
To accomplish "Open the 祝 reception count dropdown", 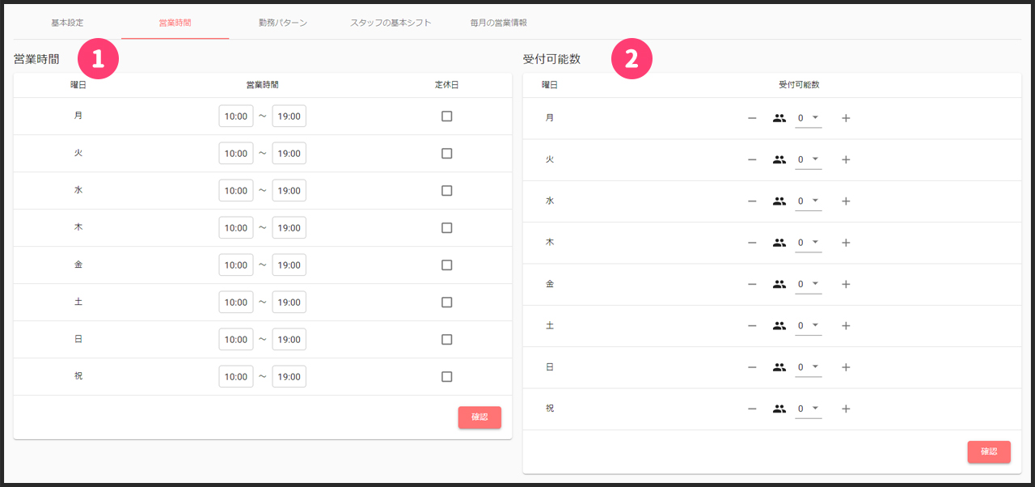I will (809, 409).
